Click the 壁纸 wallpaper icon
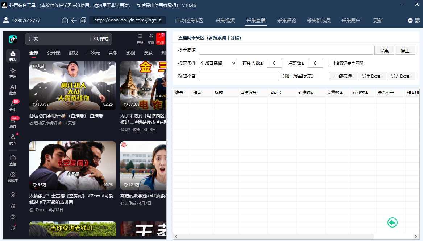The width and height of the screenshot is (423, 241). [151, 39]
